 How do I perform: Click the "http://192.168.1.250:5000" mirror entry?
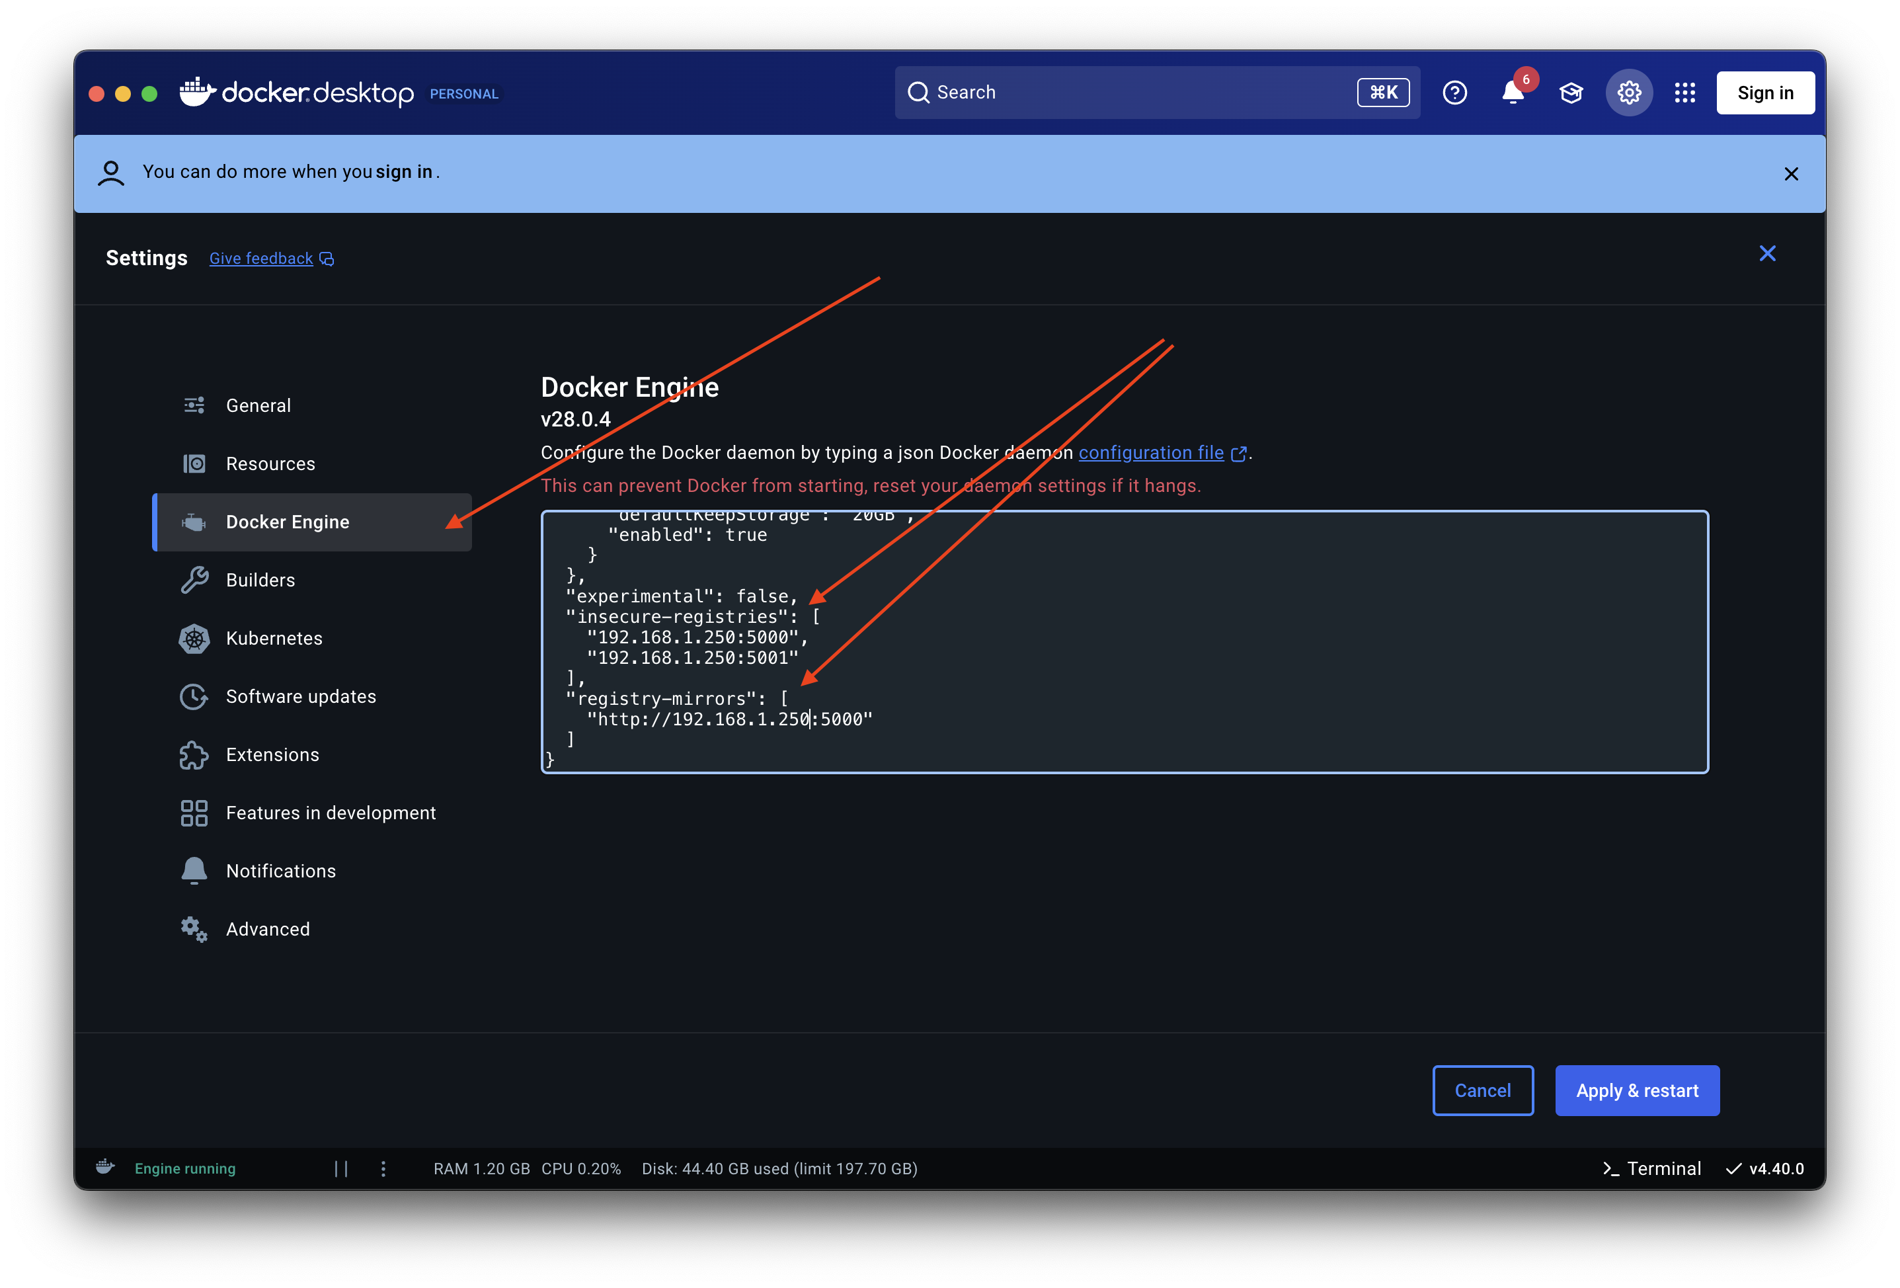729,719
